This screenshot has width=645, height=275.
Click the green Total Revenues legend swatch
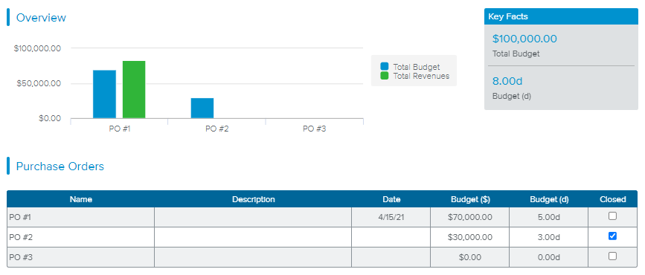384,76
